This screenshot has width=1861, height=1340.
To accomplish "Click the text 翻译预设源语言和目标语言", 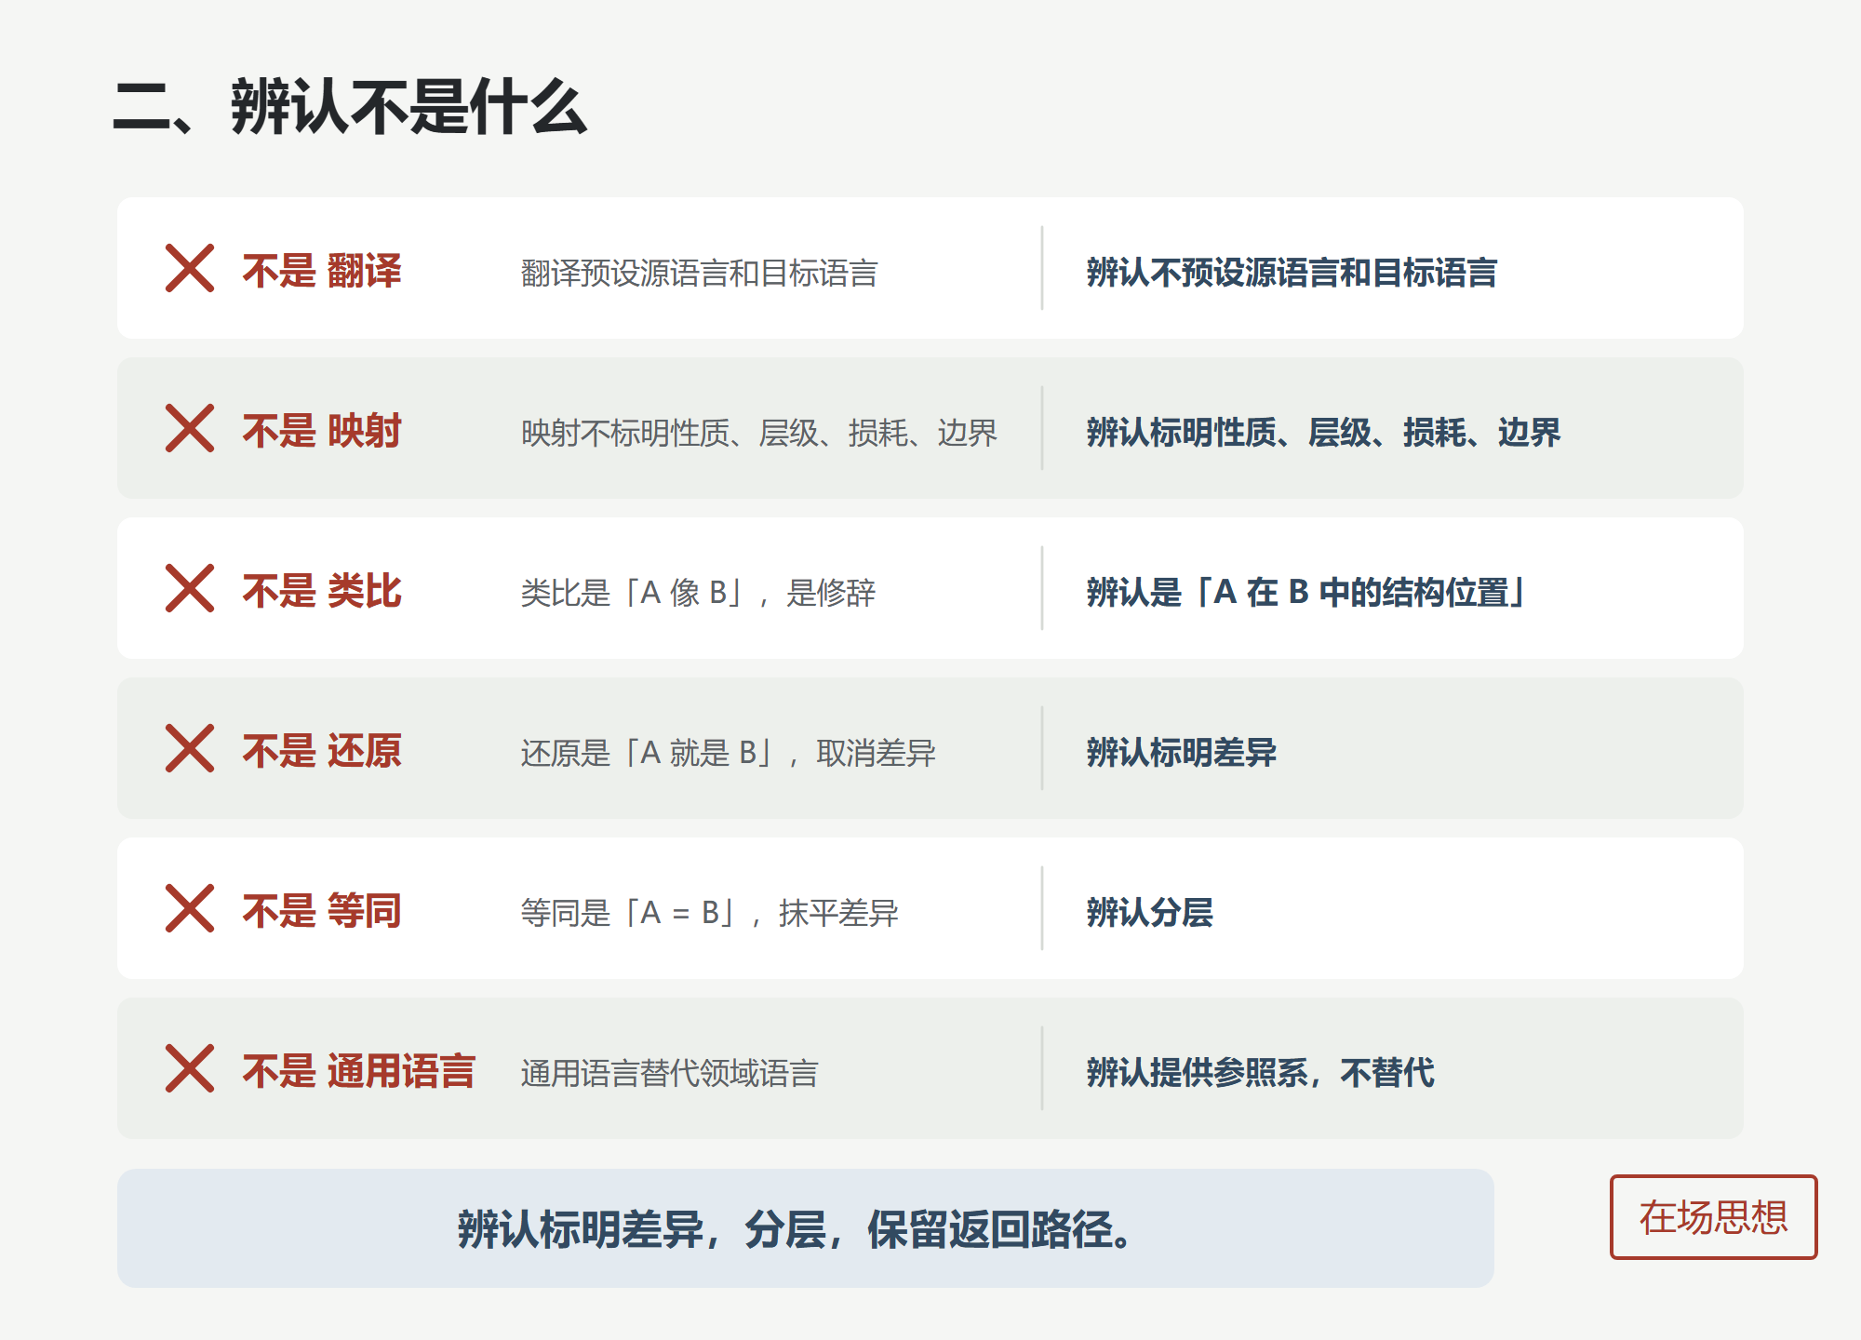I will coord(699,273).
